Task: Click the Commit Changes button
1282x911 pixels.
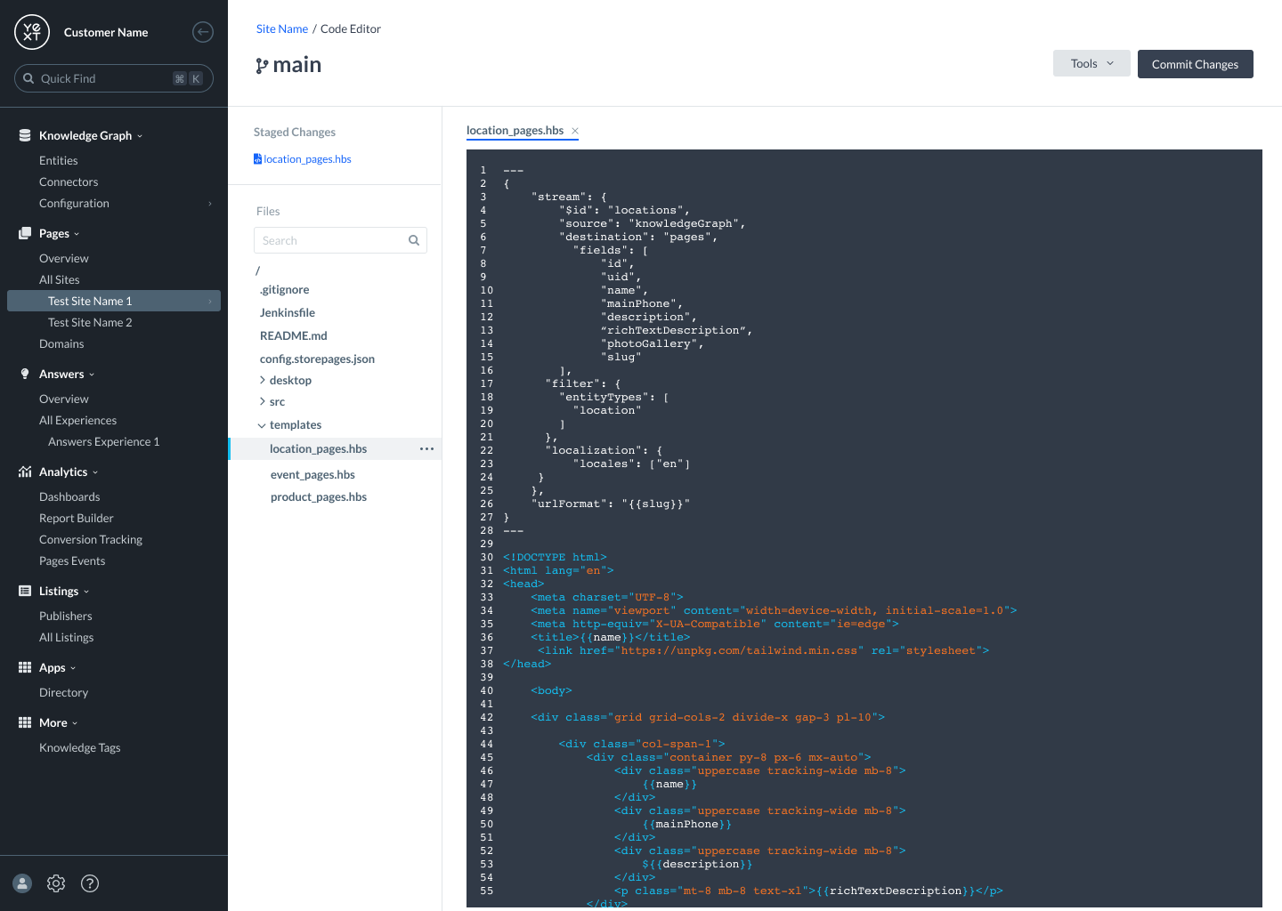Action: click(x=1195, y=64)
